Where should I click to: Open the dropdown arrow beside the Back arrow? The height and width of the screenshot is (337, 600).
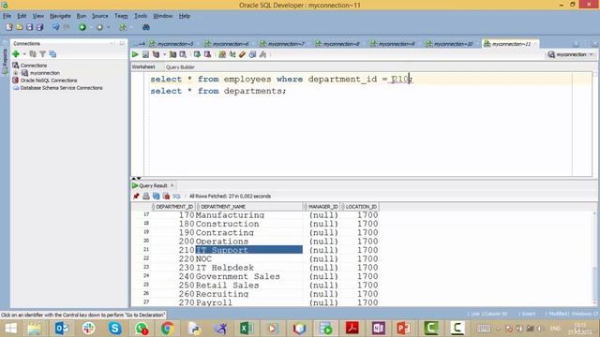tap(91, 27)
